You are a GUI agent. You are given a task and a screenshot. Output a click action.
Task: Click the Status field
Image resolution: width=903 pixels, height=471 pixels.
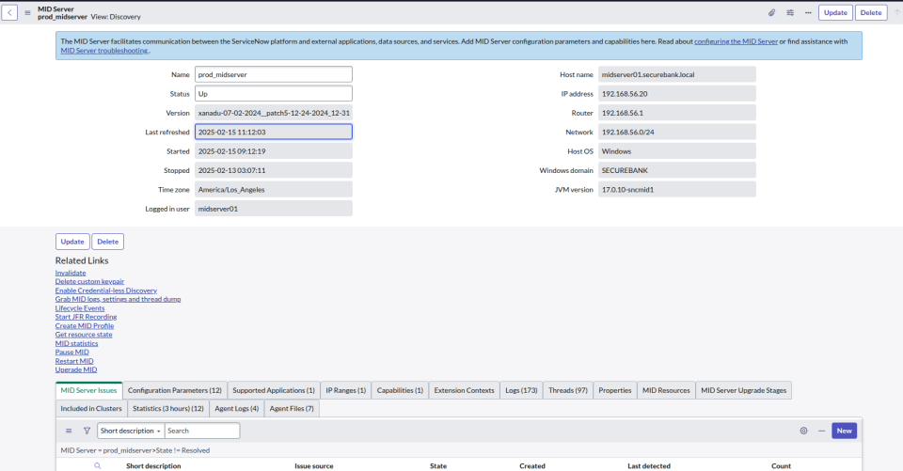[274, 93]
